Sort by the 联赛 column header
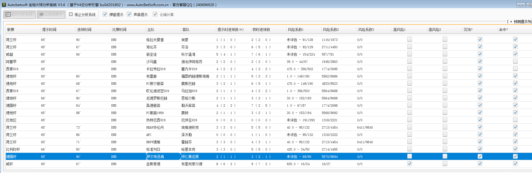This screenshot has height=173, width=532. pyautogui.click(x=11, y=30)
